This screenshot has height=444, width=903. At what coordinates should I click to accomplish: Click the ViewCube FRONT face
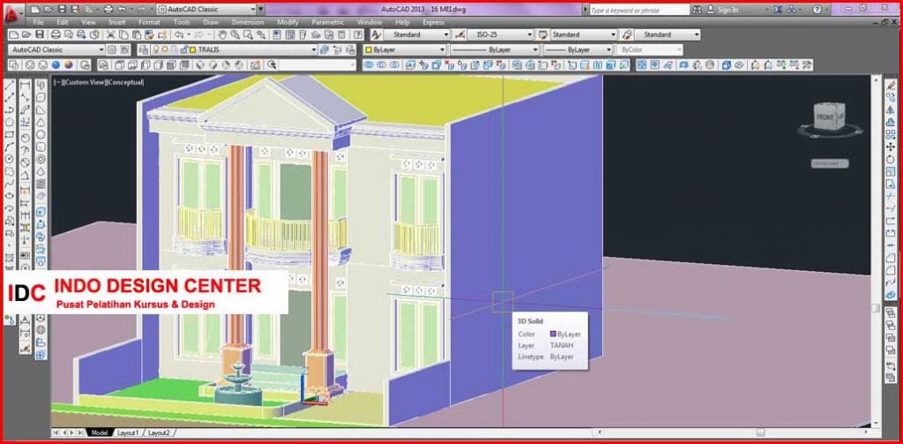825,117
